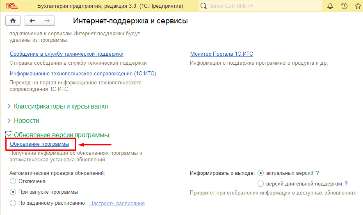The image size is (363, 215).
Task: Open Информационно-технологическое сопровождение (1С:ИТС) link
Action: [83, 74]
